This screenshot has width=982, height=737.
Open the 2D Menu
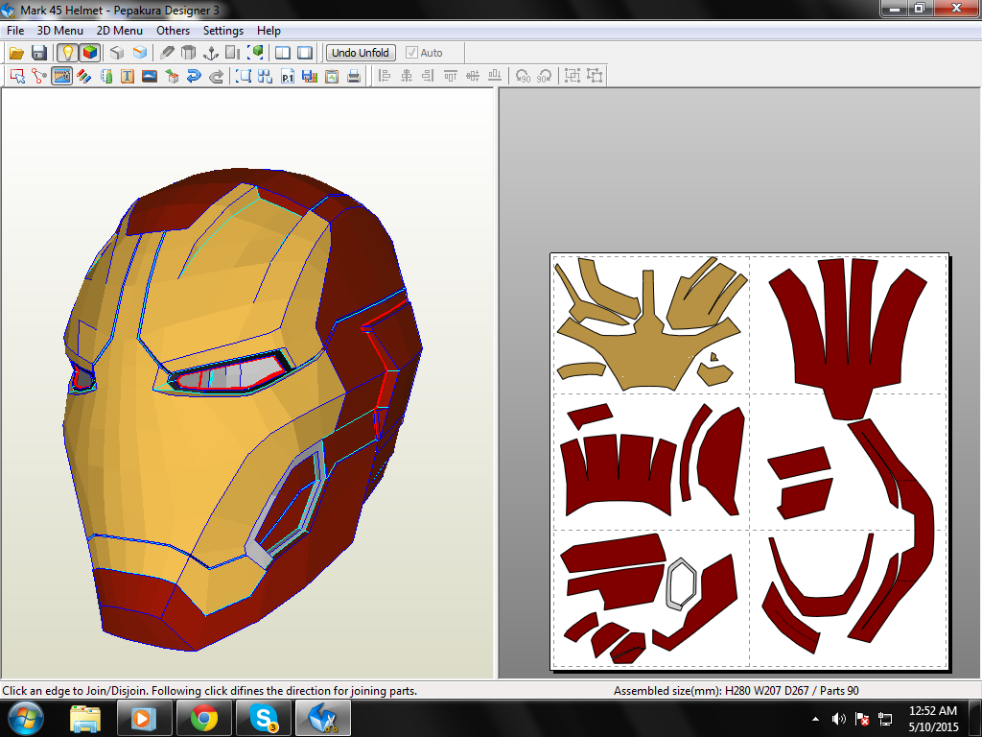coord(119,30)
